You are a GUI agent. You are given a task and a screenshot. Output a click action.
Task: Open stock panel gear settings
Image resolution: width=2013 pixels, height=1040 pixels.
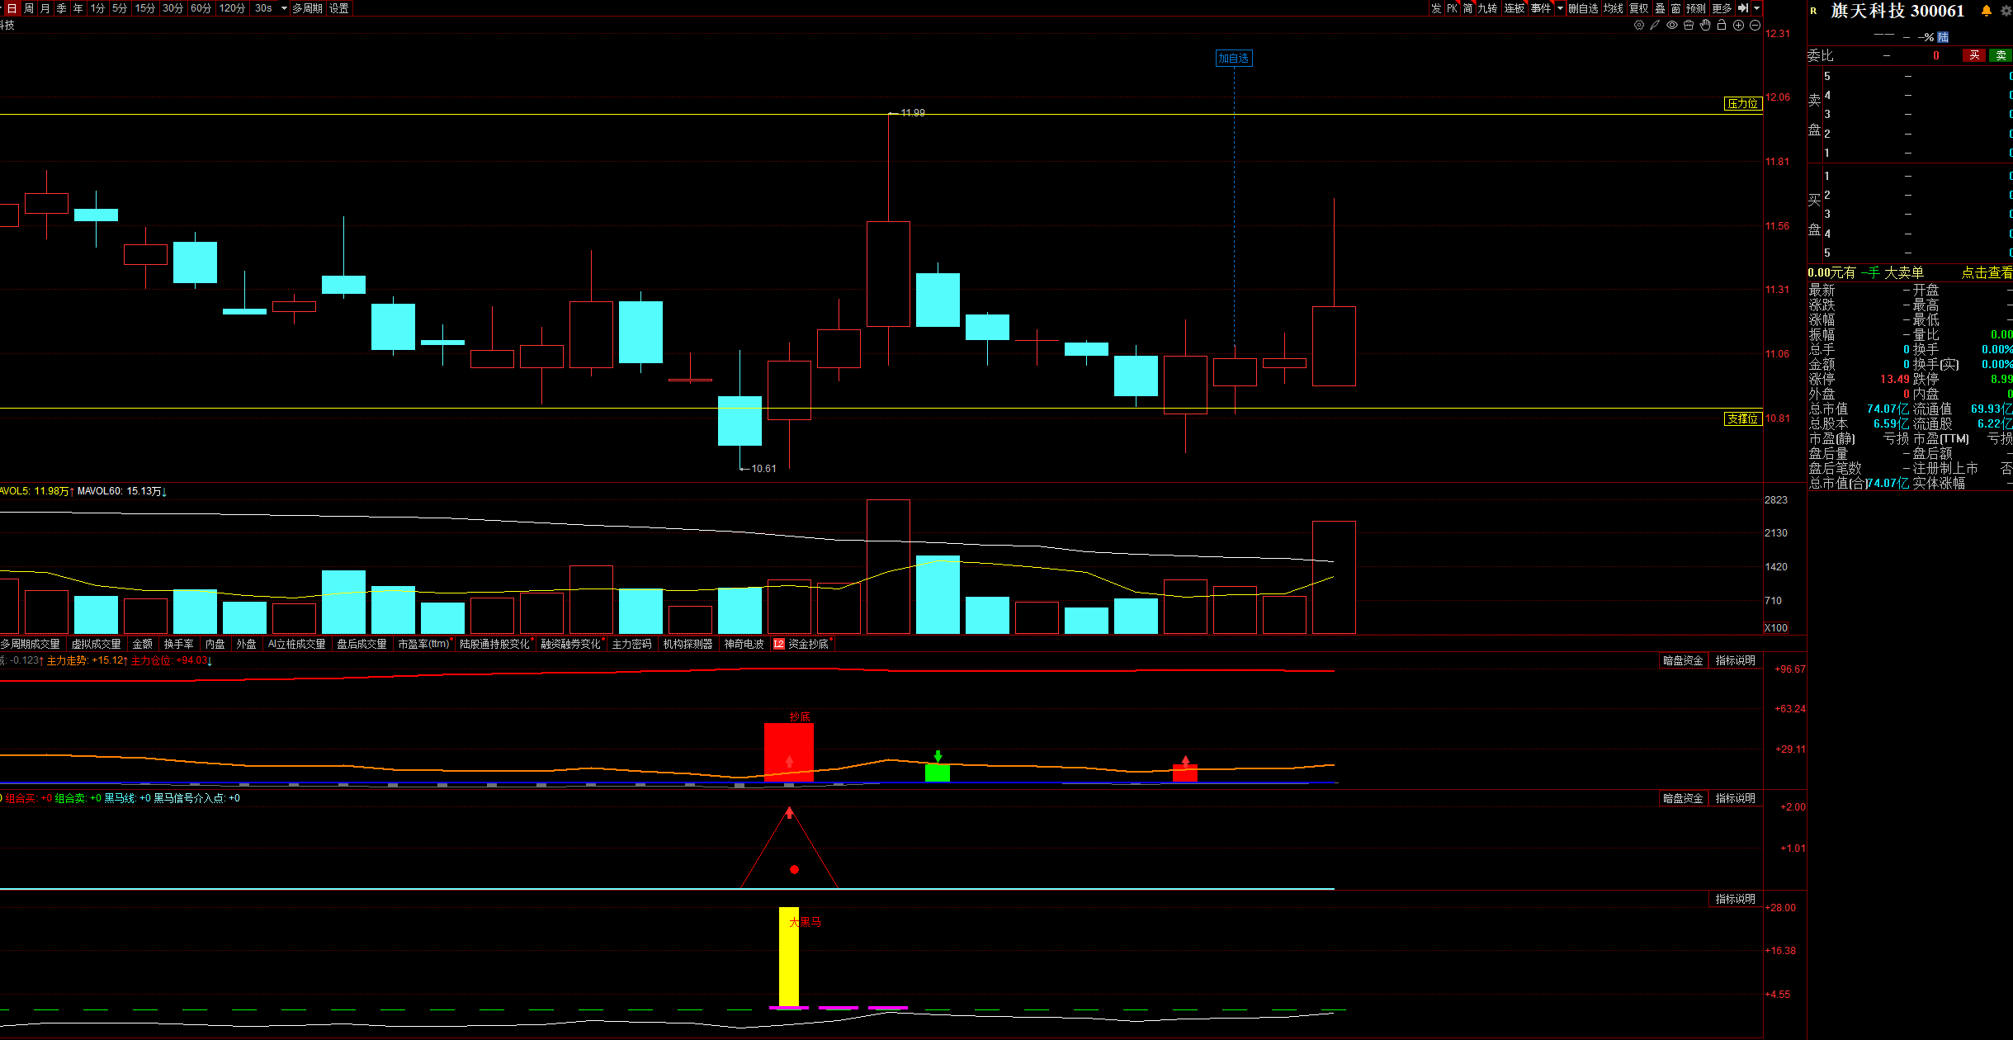(x=2006, y=11)
